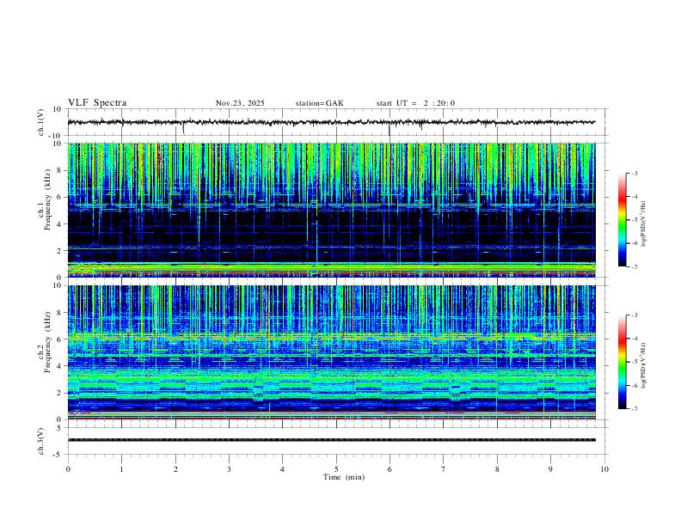Click the "ch.3(V)" axis label

(x=41, y=441)
